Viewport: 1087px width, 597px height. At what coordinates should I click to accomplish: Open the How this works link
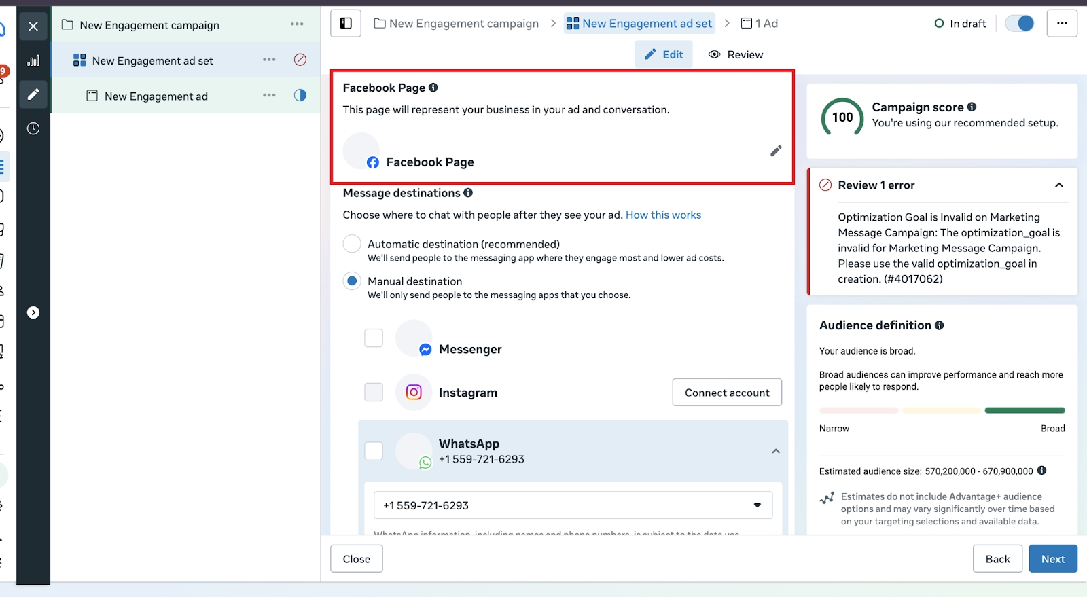click(x=663, y=215)
